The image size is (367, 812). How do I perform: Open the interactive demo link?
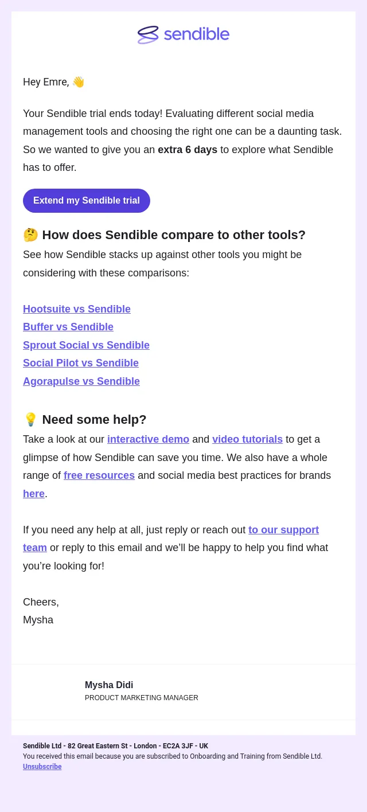(x=148, y=439)
